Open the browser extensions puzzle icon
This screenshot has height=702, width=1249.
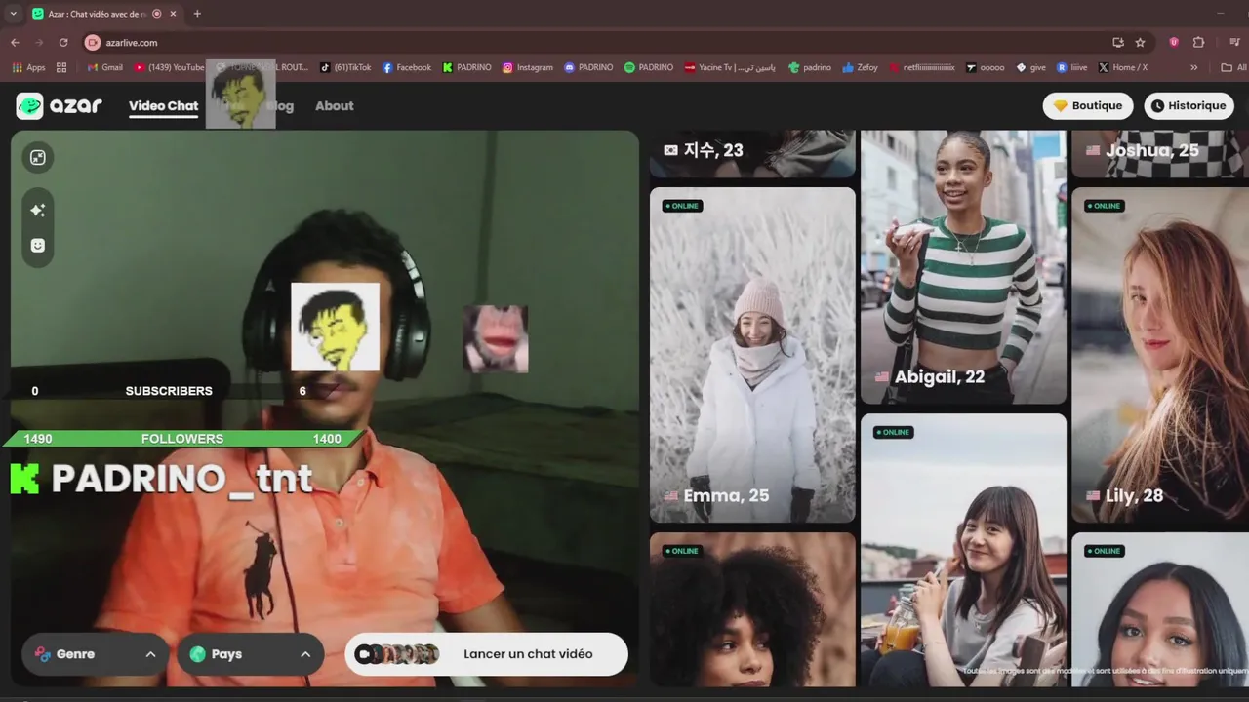1198,43
